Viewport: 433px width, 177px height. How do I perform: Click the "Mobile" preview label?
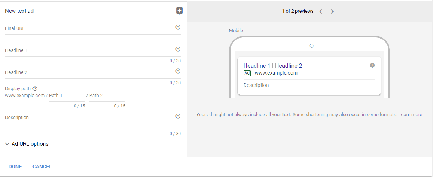(236, 31)
